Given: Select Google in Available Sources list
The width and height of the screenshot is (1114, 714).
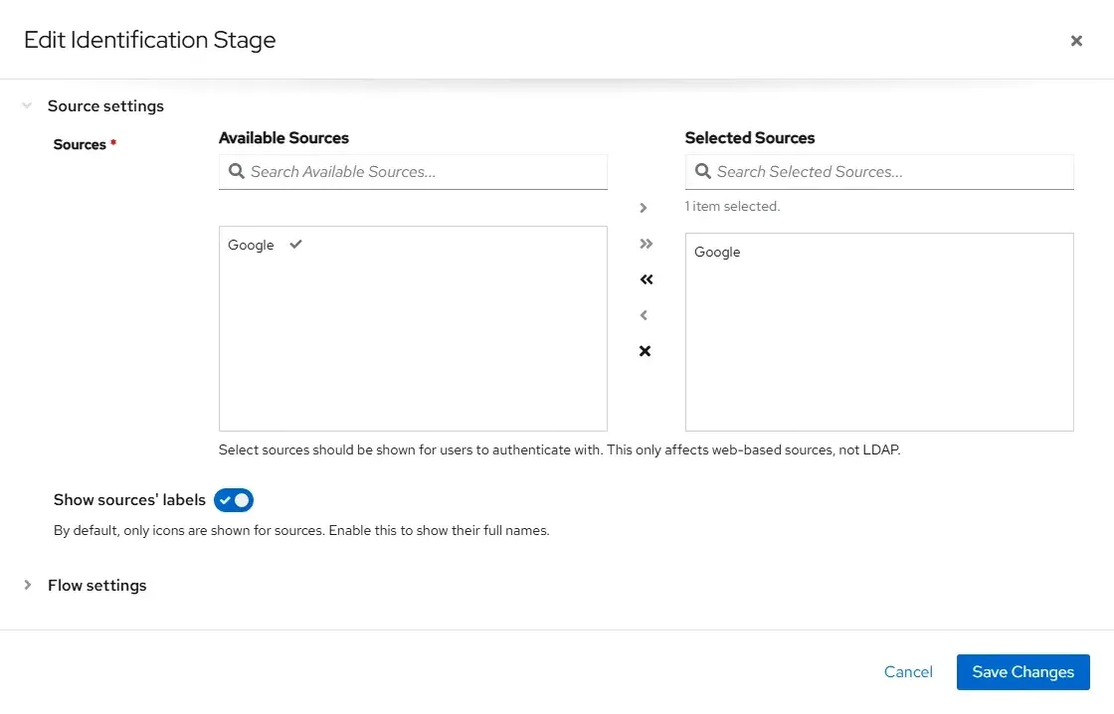Looking at the screenshot, I should pyautogui.click(x=251, y=245).
